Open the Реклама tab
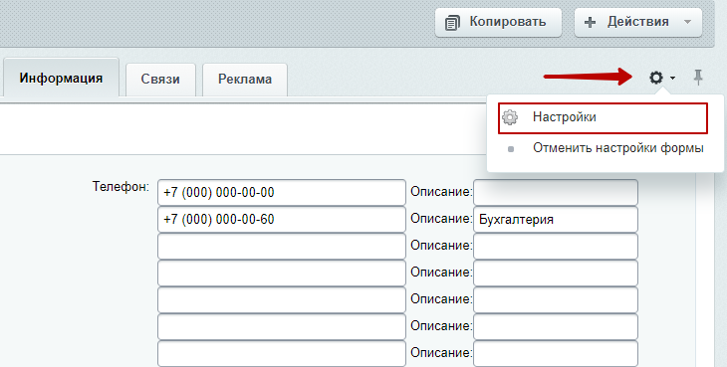The image size is (727, 367). pos(245,80)
